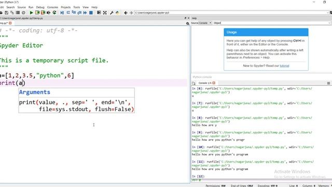Image resolution: width=332 pixels, height=187 pixels.
Task: Open the Source Console dropdown in Help
Action: pyautogui.click(x=201, y=23)
